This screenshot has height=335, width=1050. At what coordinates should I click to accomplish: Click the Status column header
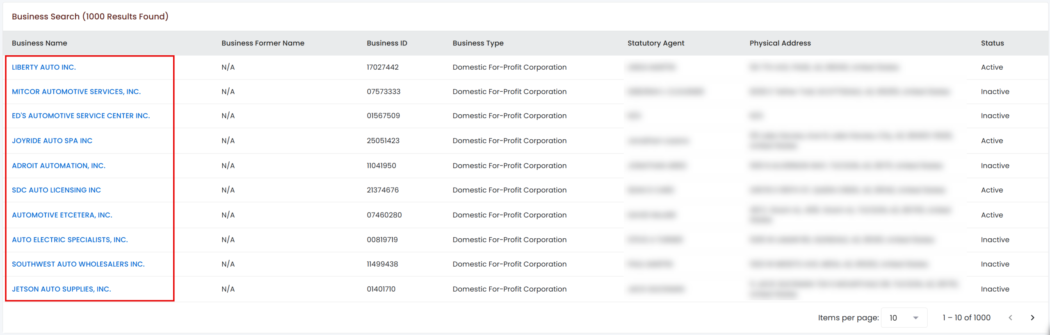992,43
